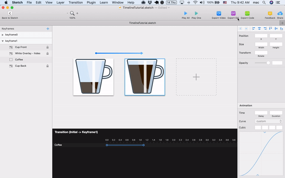Open the Plugin menu
285x178 pixels.
pos(91,2)
